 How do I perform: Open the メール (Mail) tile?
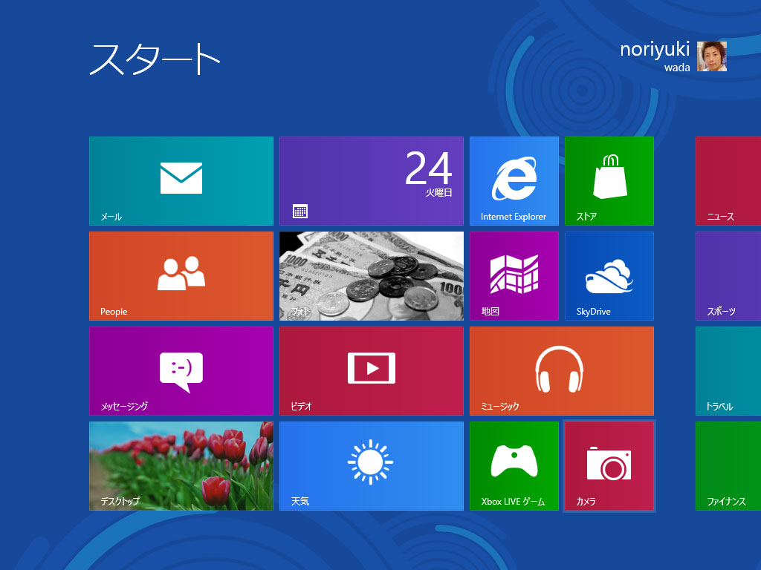[181, 181]
